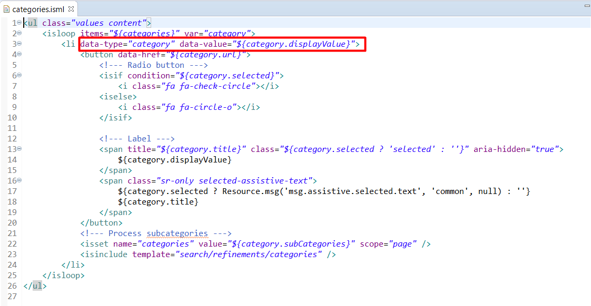Viewport: 591px width, 306px height.
Task: Collapse the ul block on line 1
Action: 19,23
